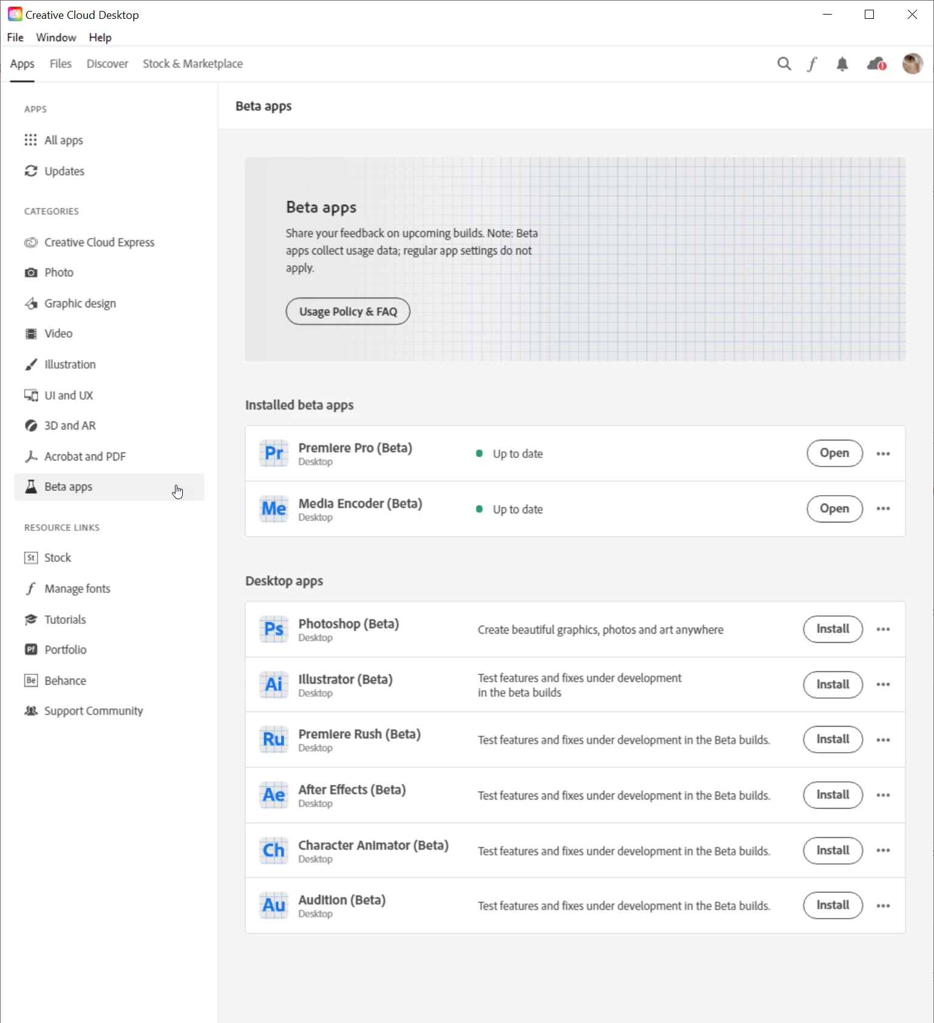Open the Tutorials resource link
This screenshot has height=1023, width=934.
[109, 620]
